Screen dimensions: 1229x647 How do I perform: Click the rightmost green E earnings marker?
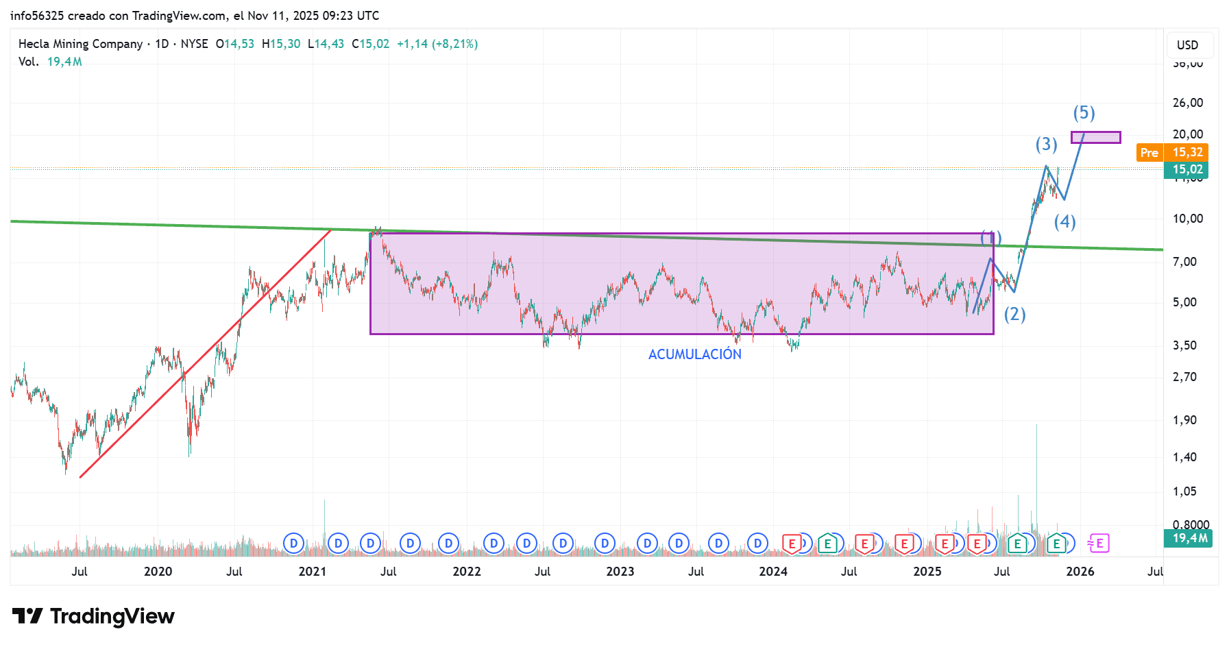coord(1056,544)
